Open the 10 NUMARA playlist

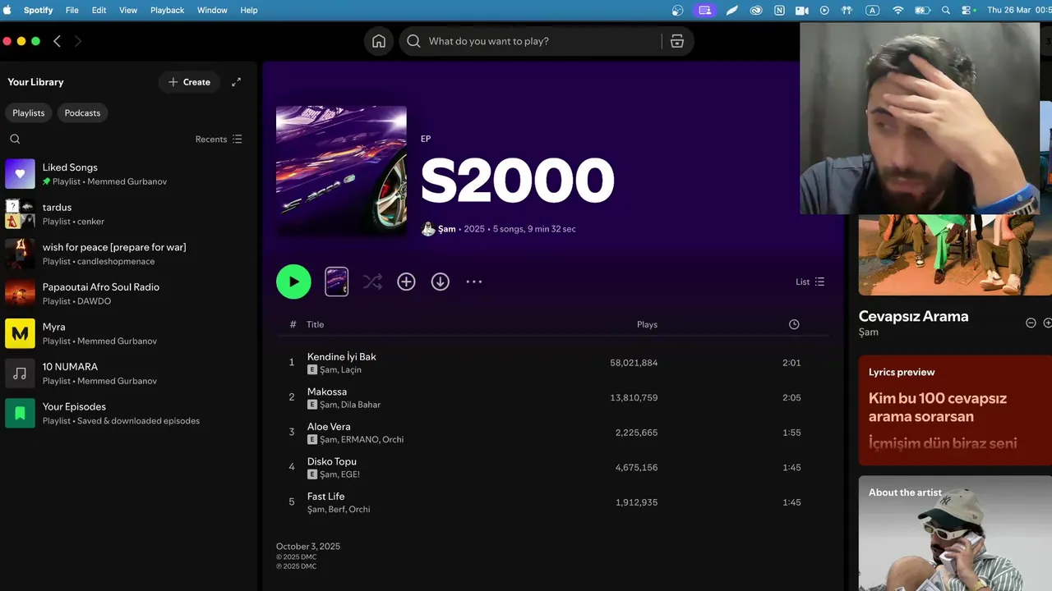coord(127,373)
